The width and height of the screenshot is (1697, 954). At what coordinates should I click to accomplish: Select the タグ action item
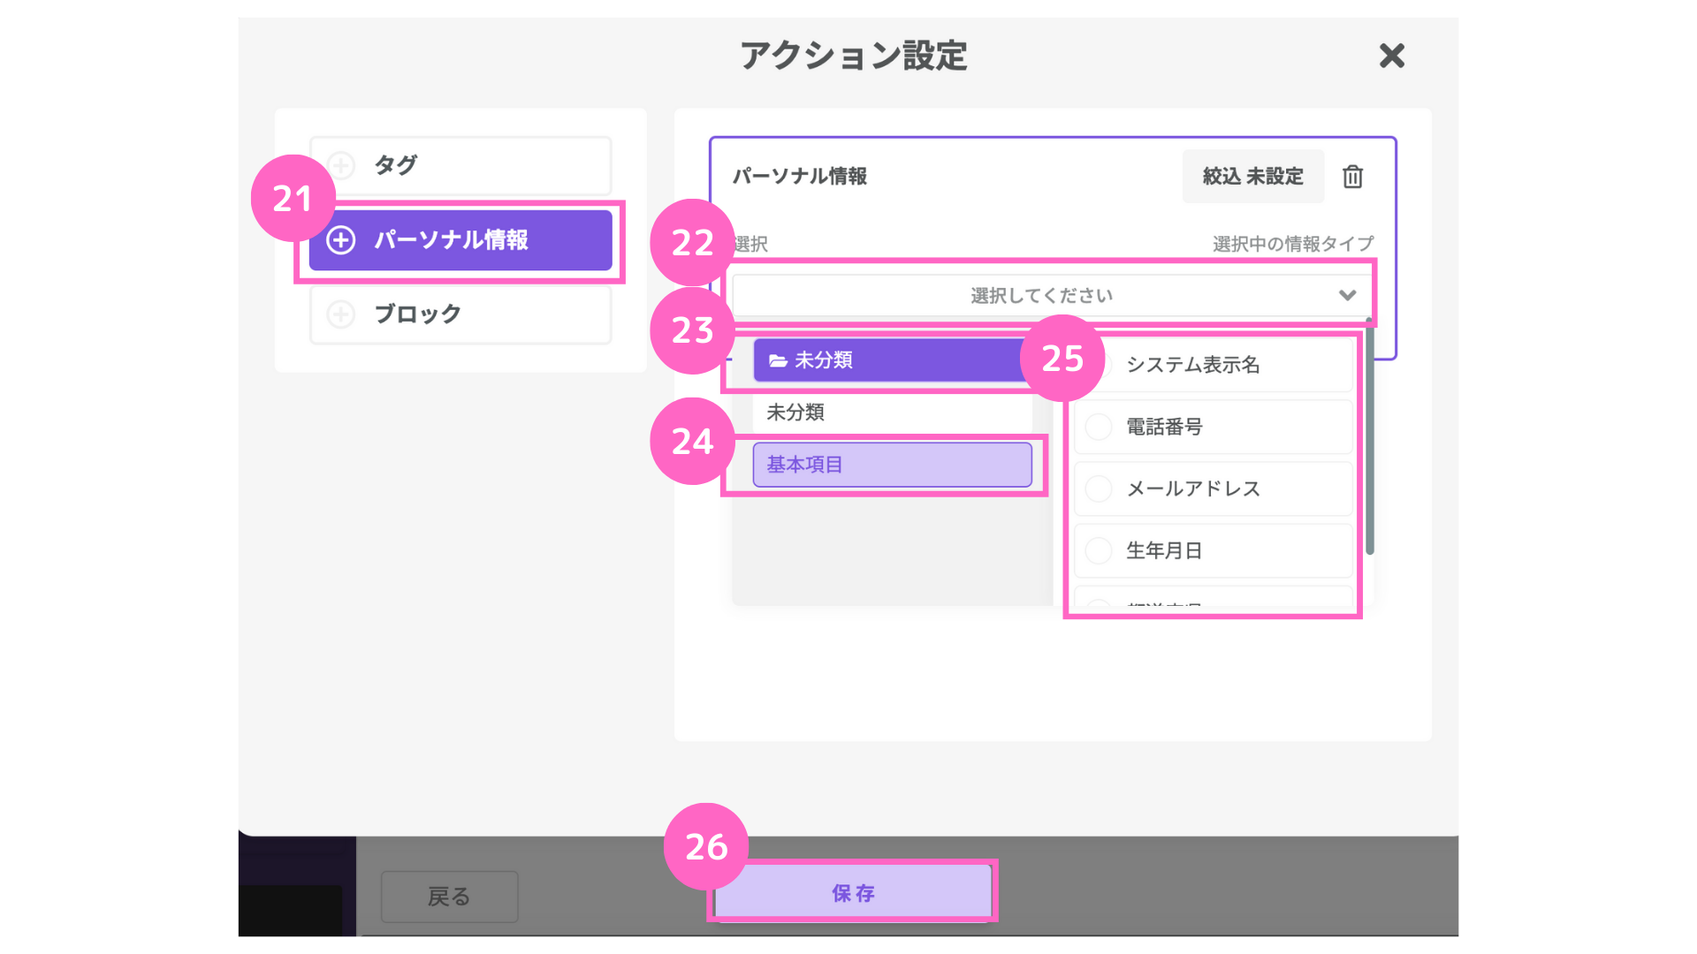(x=460, y=165)
